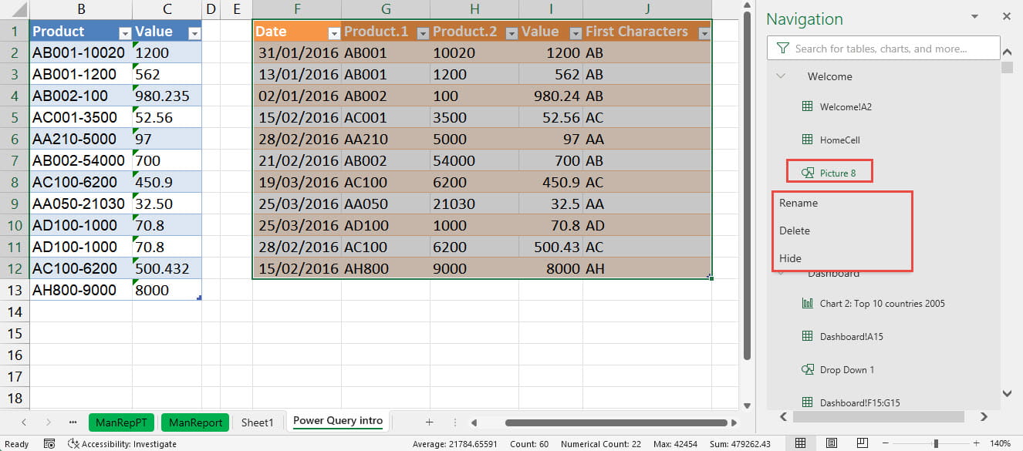Click the new sheet plus icon
The image size is (1023, 451).
tap(429, 422)
